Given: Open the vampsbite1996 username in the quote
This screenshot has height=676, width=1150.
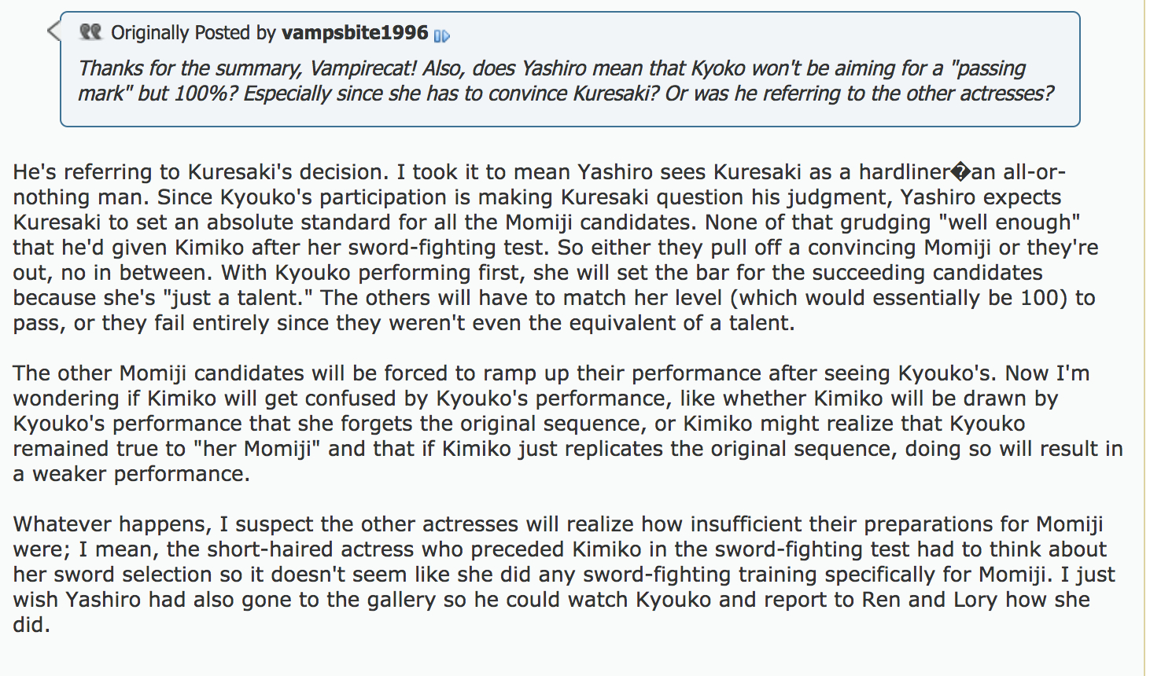Looking at the screenshot, I should [x=355, y=33].
